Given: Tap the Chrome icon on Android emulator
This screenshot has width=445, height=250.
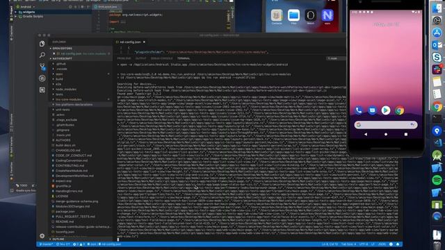Looking at the screenshot, I should [x=399, y=110].
